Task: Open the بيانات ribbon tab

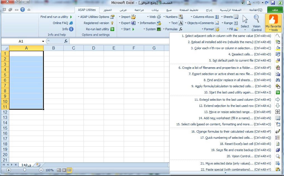Action: click(x=155, y=10)
